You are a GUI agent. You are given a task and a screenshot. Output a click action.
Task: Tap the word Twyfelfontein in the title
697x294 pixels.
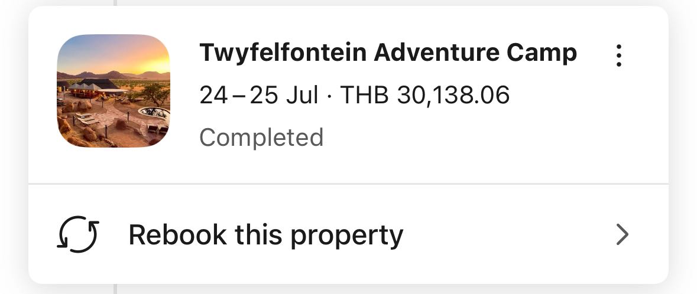[x=283, y=53]
